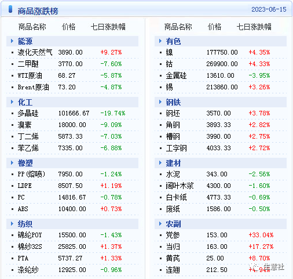Click 当归 change value +17.27%
Image resolution: width=293 pixels, height=279 pixels.
pos(261,247)
